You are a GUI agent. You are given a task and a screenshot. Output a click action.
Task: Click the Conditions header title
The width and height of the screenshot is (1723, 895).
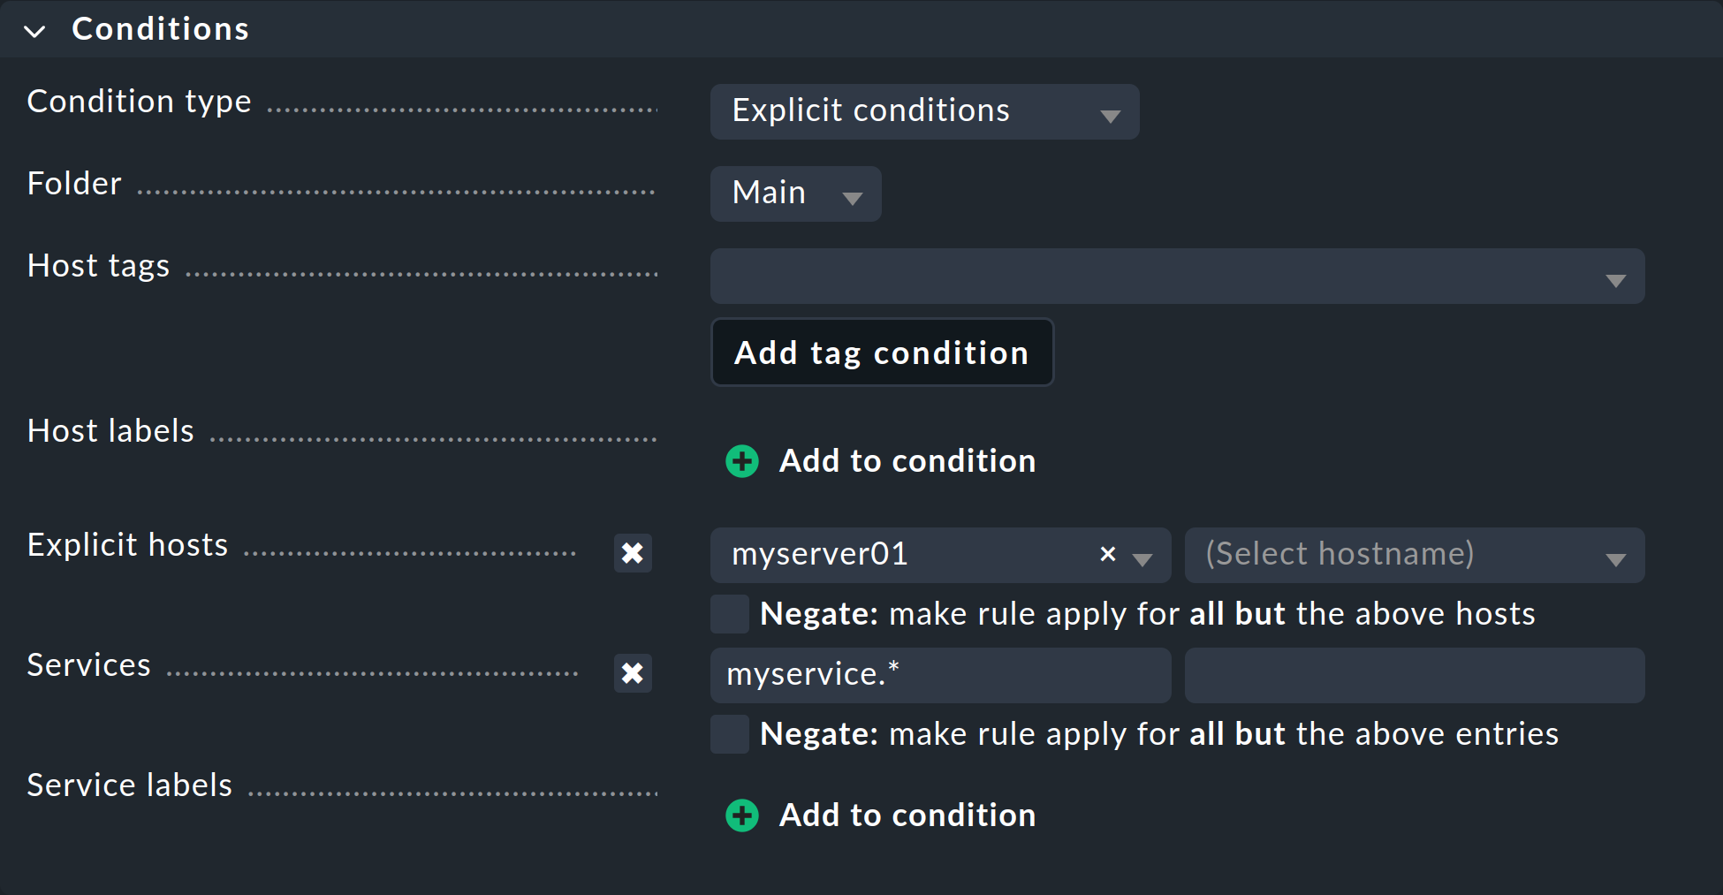coord(160,28)
